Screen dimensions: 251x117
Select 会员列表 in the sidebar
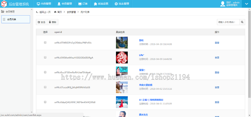point(16,19)
